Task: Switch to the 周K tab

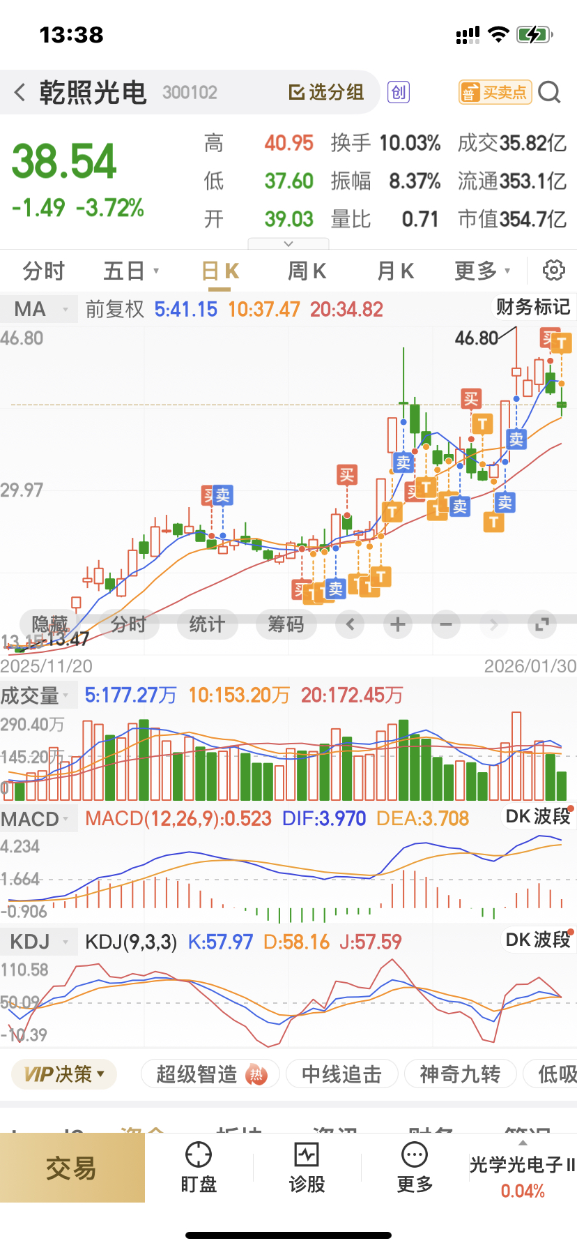Action: click(307, 271)
